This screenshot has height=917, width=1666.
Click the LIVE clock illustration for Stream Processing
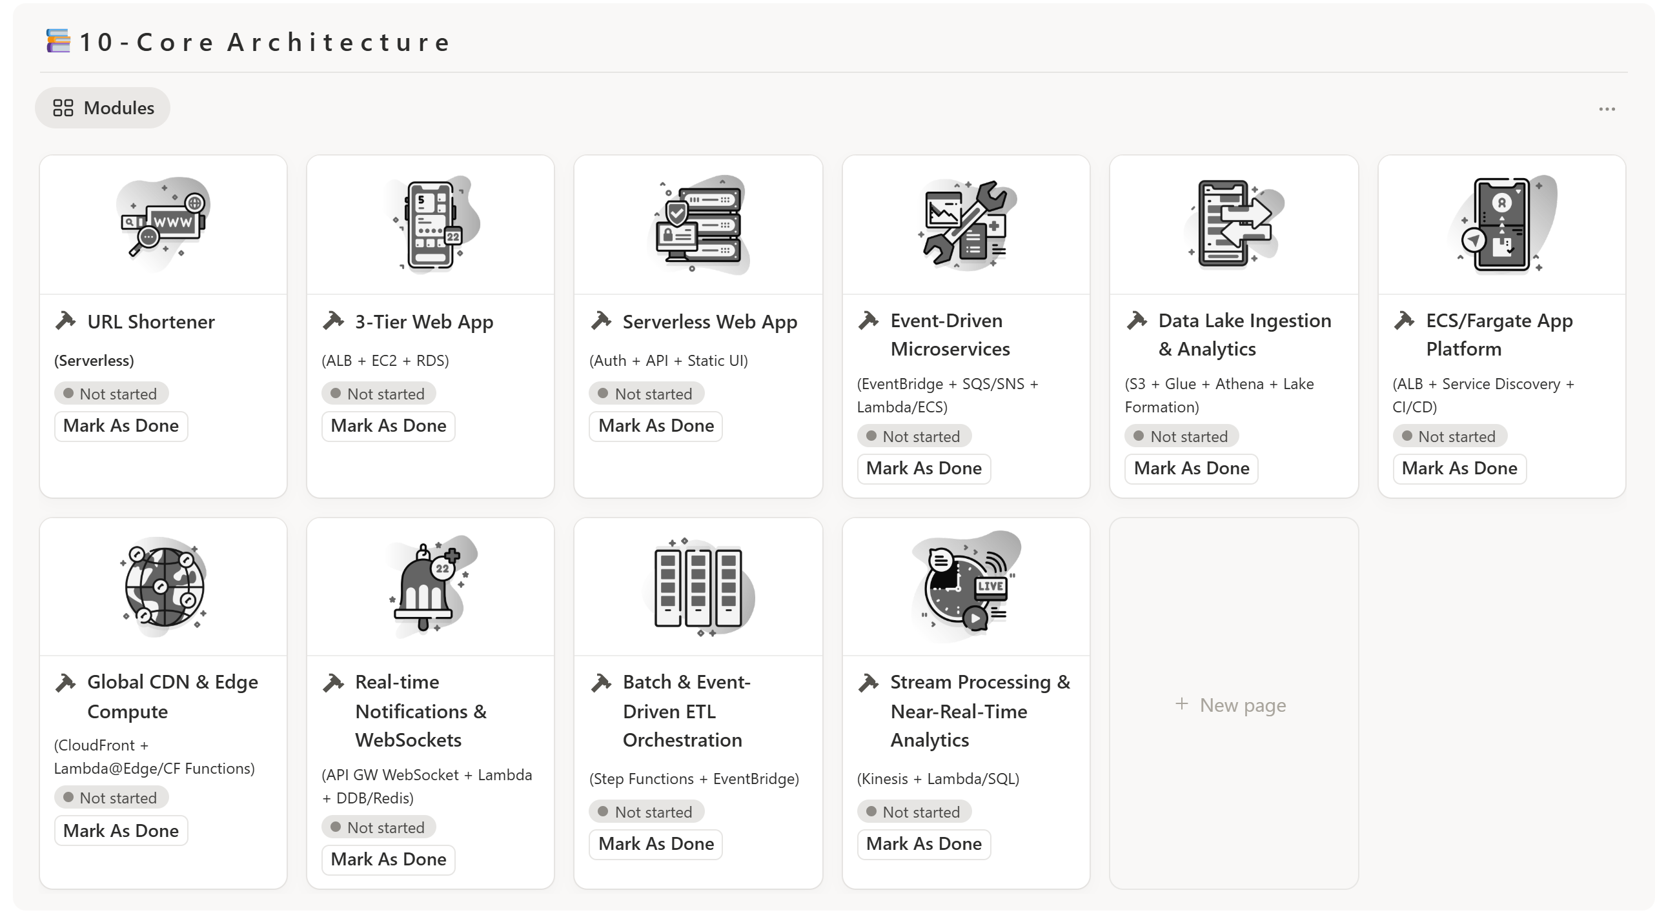click(x=966, y=587)
